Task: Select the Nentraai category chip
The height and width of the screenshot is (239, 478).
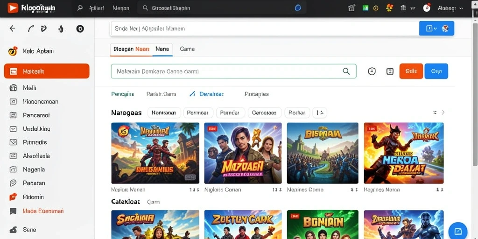Action: [x=164, y=113]
